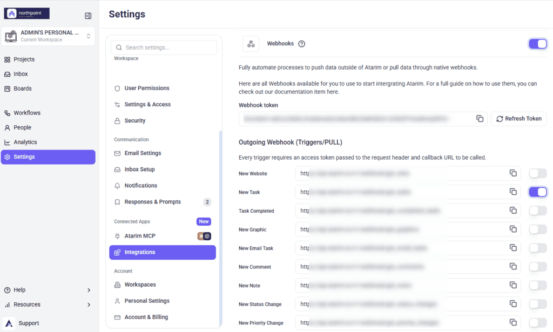This screenshot has height=332, width=553.
Task: Click the New Website URL field
Action: [x=408, y=173]
